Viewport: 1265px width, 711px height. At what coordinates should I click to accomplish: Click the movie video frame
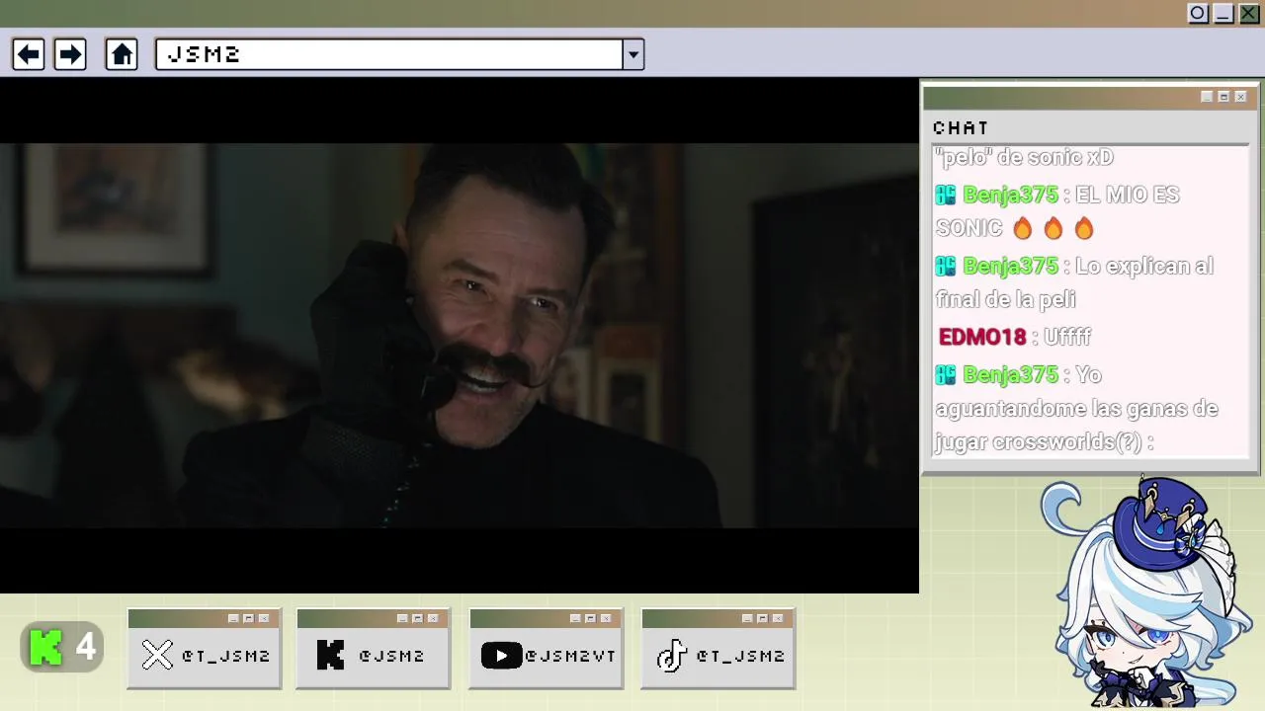click(x=460, y=336)
